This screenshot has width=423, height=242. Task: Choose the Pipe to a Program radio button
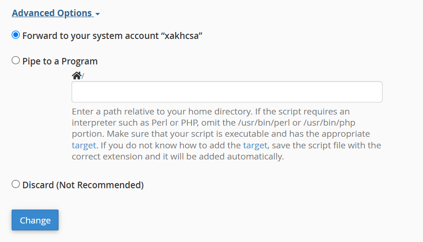coord(16,61)
